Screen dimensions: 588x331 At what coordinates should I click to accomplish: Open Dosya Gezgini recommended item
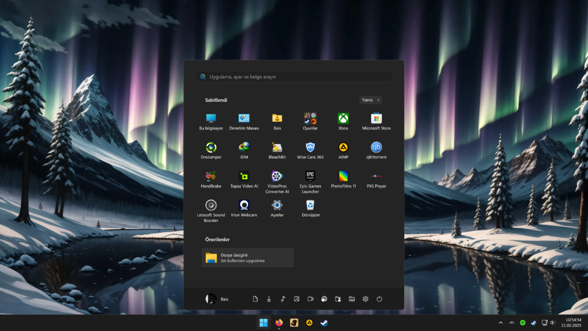[x=247, y=258]
